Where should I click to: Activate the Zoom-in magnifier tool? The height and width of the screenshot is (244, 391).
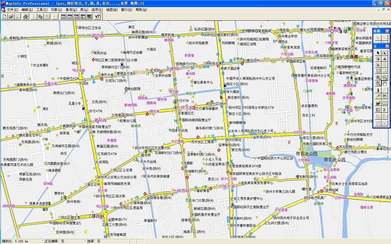[x=378, y=78]
